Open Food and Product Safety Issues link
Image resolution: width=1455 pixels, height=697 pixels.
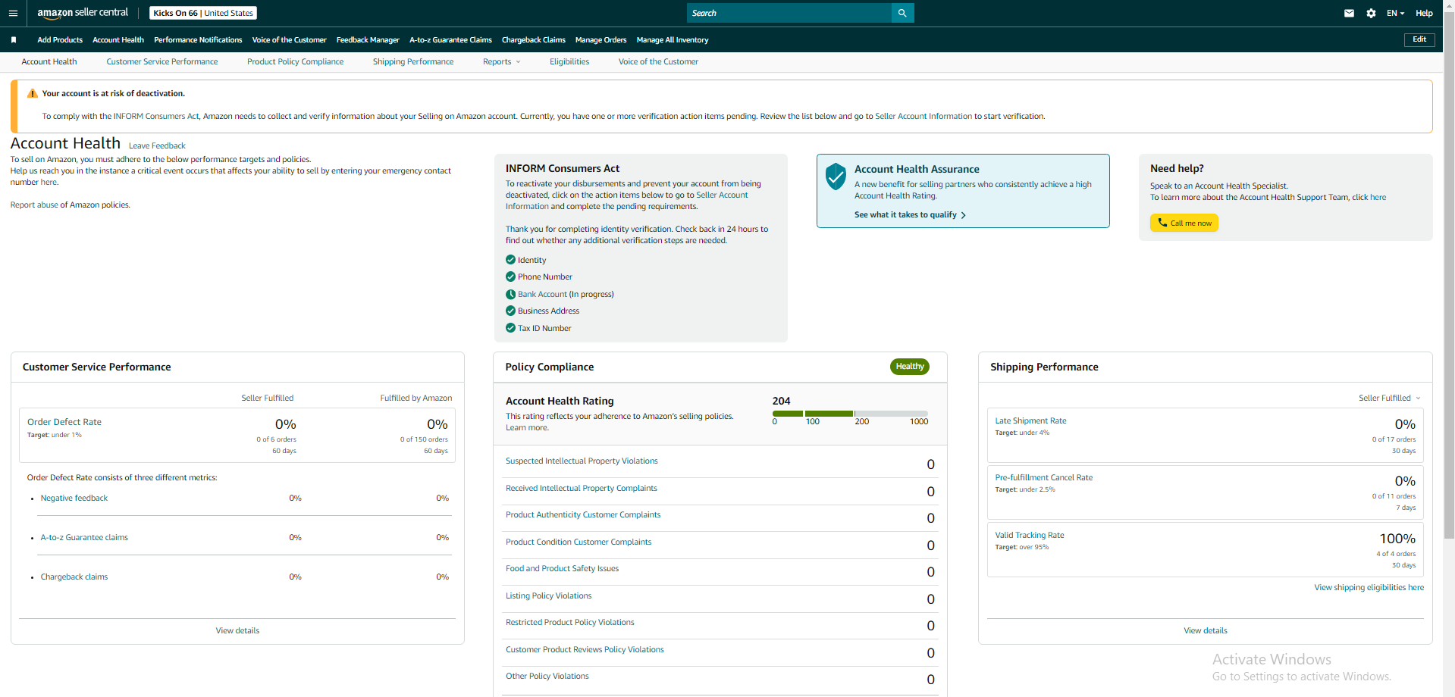[x=562, y=568]
